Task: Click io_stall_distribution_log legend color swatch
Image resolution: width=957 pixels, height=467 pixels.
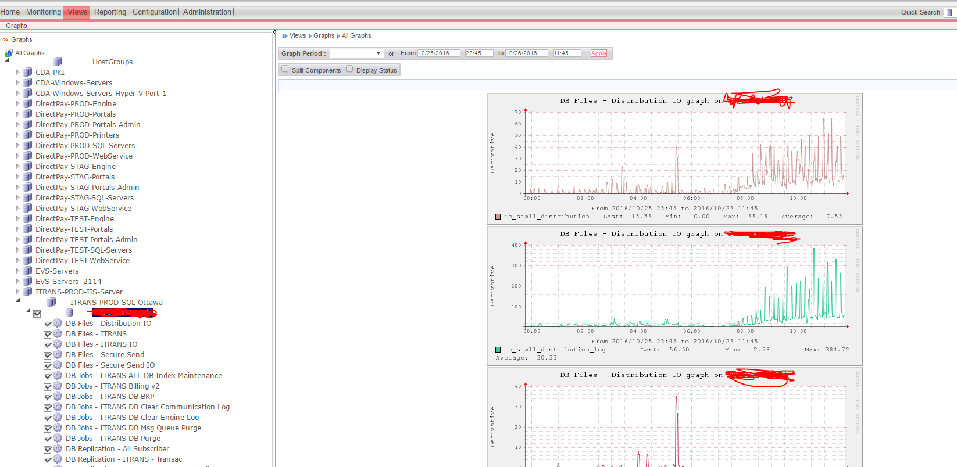Action: click(498, 350)
